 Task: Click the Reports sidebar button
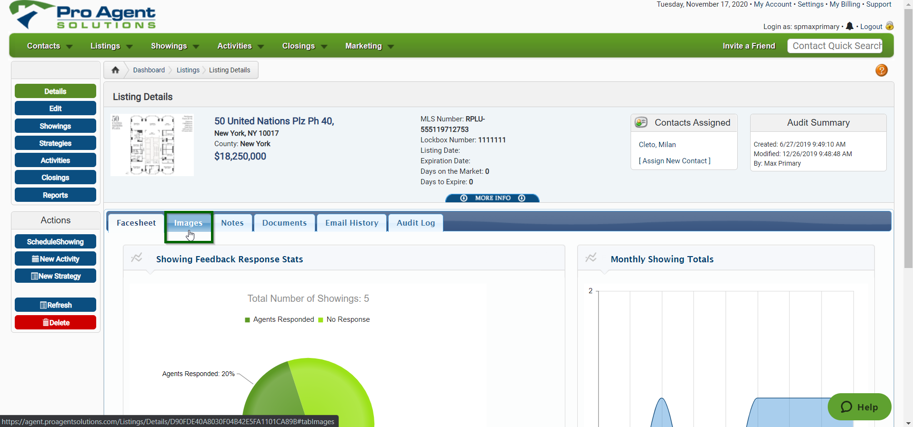(x=55, y=195)
